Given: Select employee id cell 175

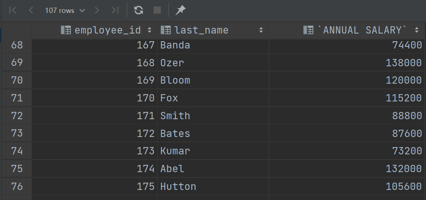Looking at the screenshot, I should [x=95, y=186].
